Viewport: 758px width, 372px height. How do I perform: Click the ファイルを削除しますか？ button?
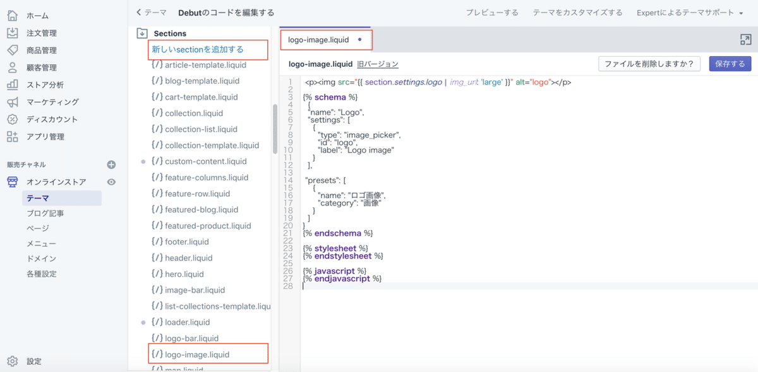[x=649, y=63]
